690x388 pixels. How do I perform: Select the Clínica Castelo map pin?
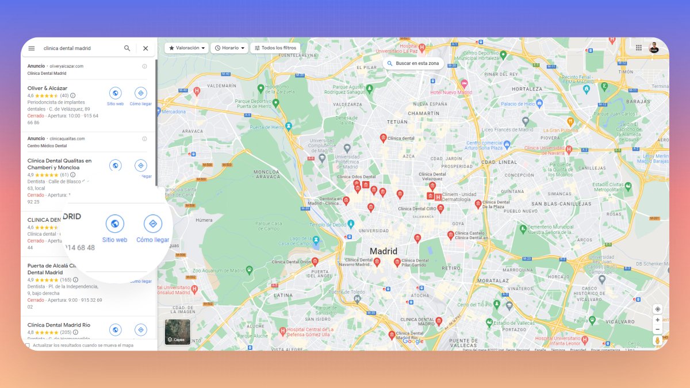[x=451, y=235]
